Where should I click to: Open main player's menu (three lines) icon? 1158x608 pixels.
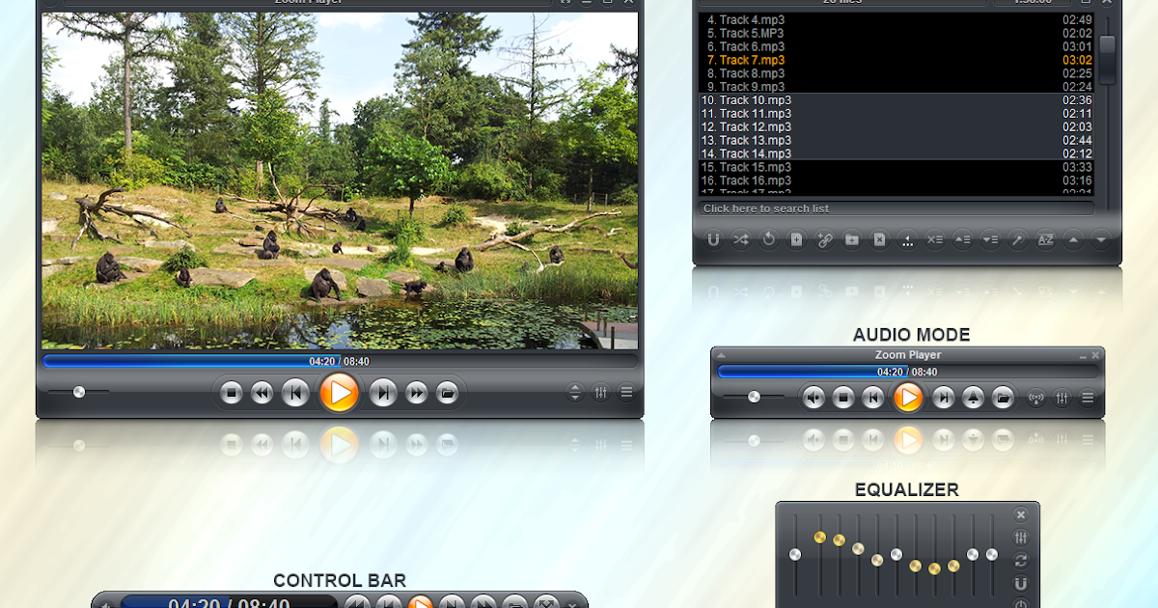tap(626, 393)
